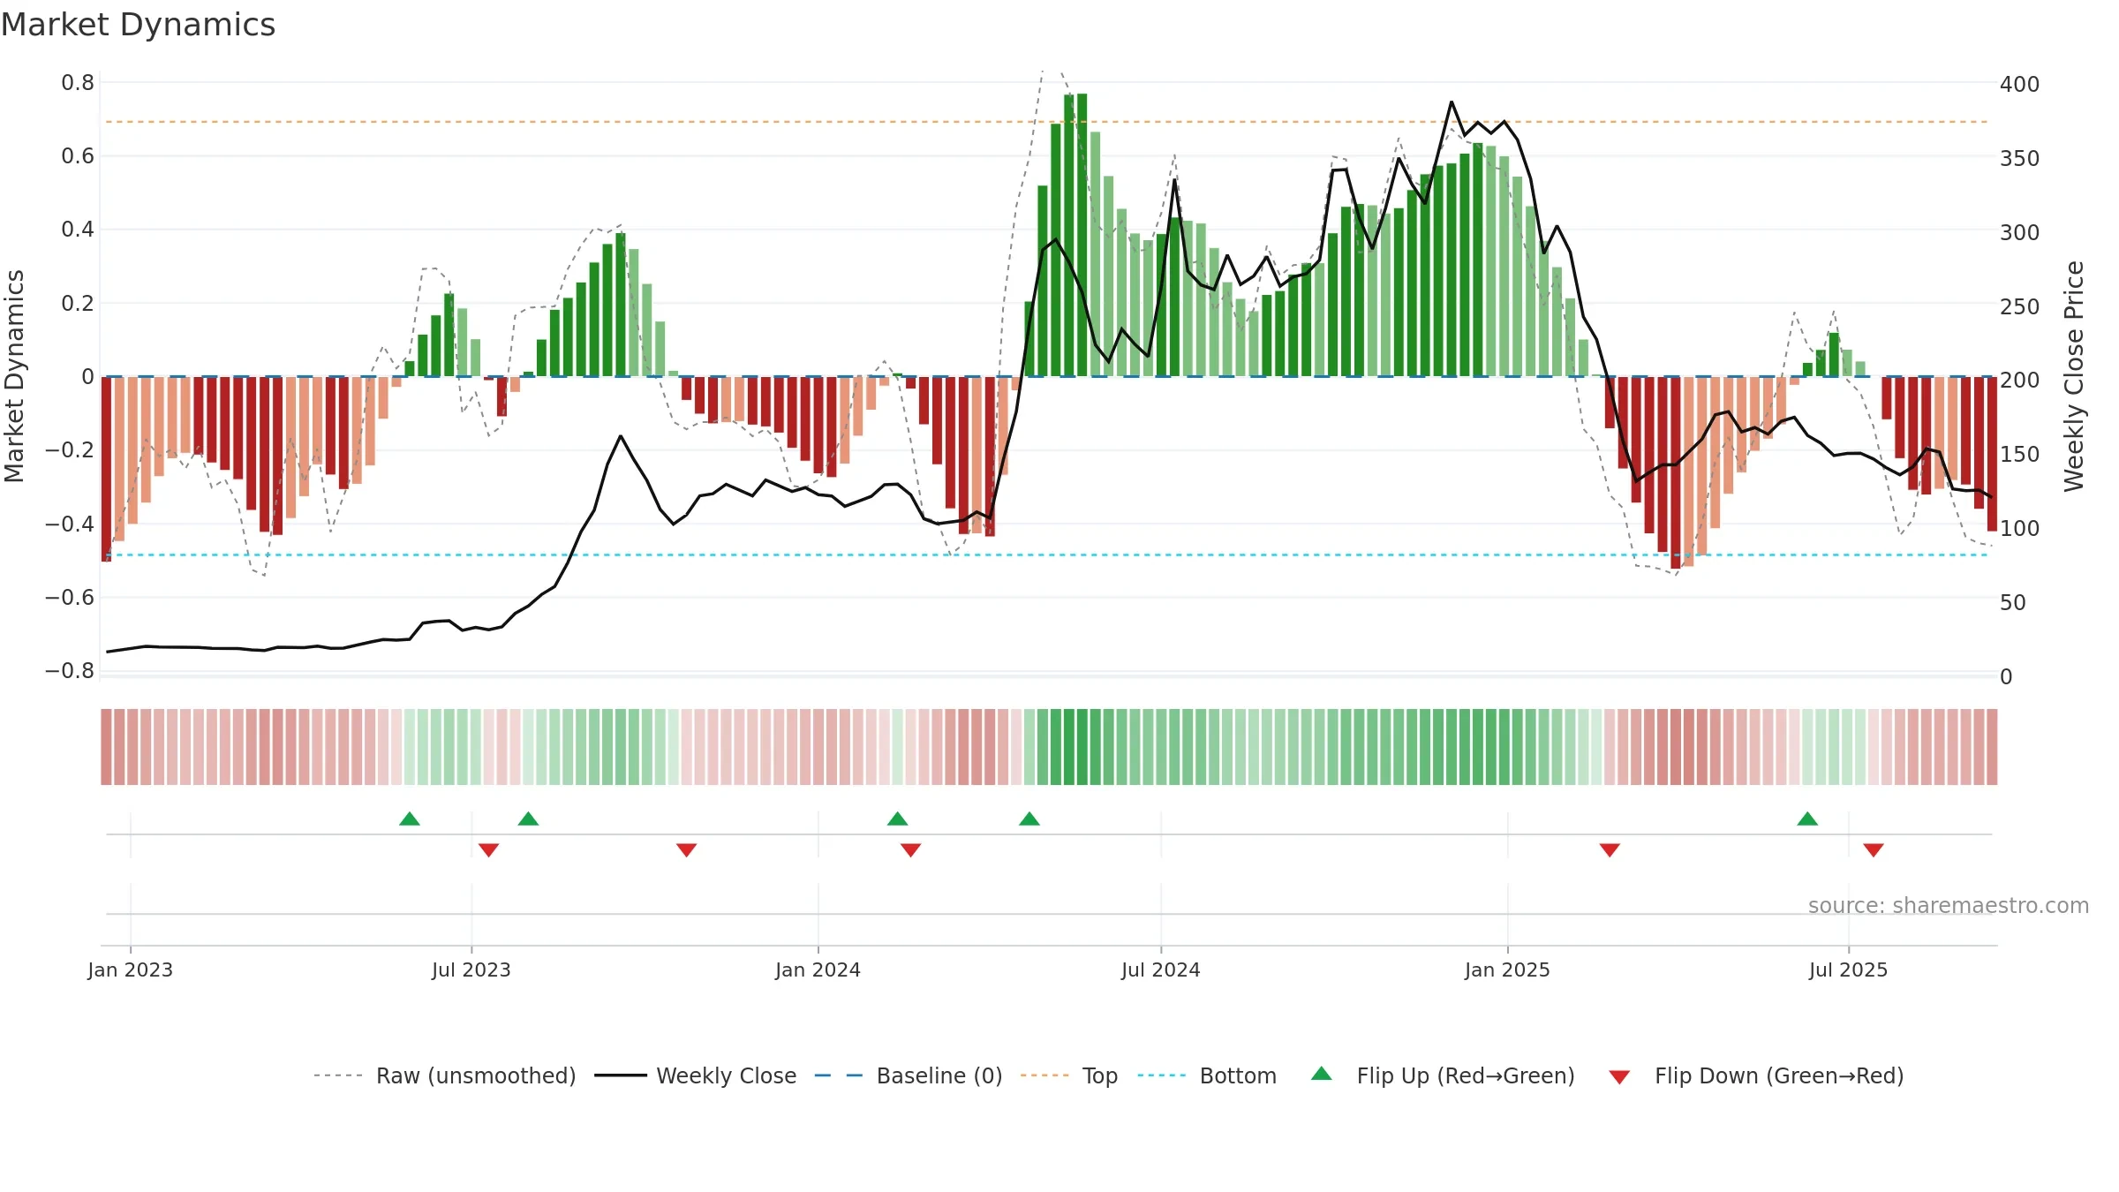Click the green Flip Up marker in Jun 2025
Image resolution: width=2119 pixels, height=1192 pixels.
click(1807, 819)
